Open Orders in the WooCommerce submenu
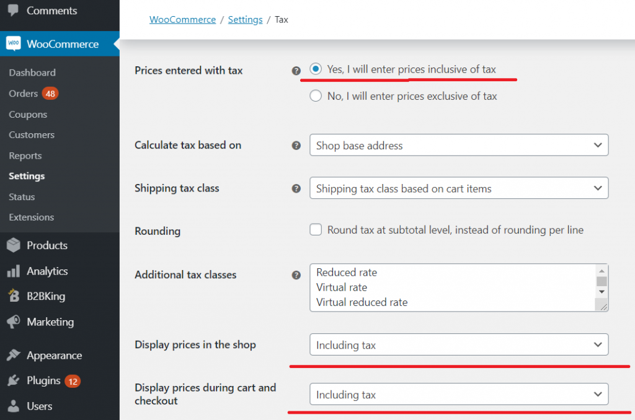The width and height of the screenshot is (635, 420). (24, 94)
